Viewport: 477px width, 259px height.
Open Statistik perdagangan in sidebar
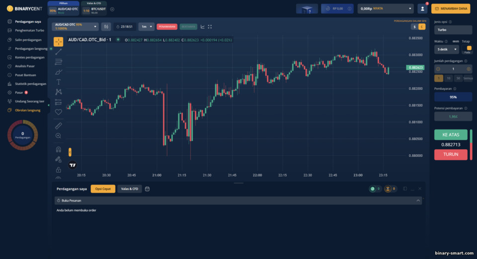coord(30,84)
